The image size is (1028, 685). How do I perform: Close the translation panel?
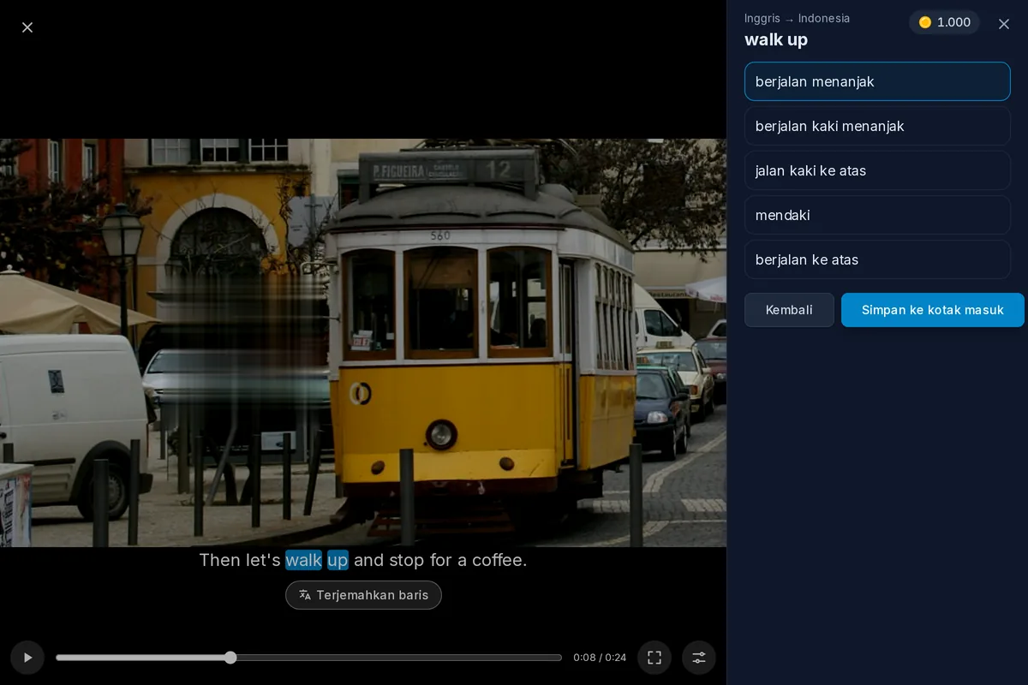point(1004,24)
